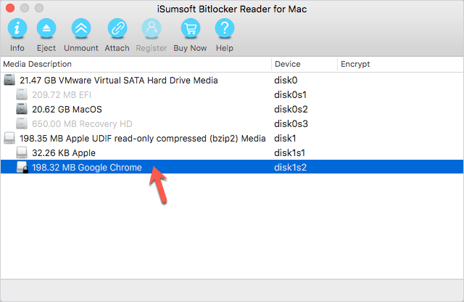Open the Buy Now cart icon

191,28
